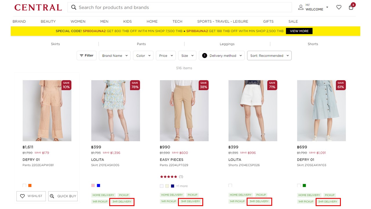Select green swatch for DEFRY 01 skirt
Screen dimensions: 371x209
point(304,185)
